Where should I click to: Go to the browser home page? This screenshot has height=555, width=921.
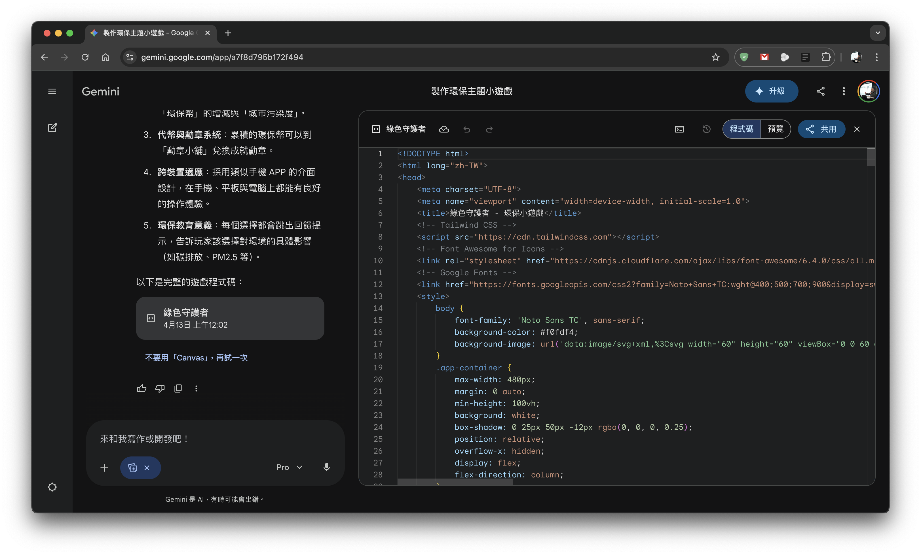click(x=105, y=57)
